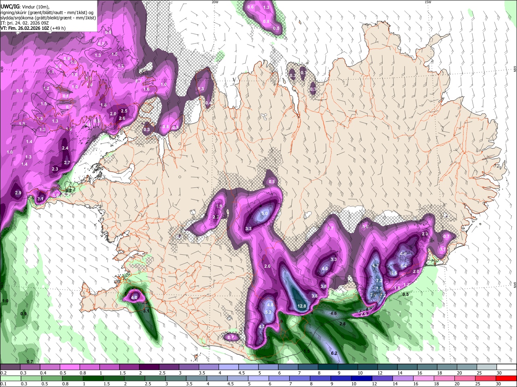
Task: Click the 6.2 rain value offshore south
Action: [334, 354]
